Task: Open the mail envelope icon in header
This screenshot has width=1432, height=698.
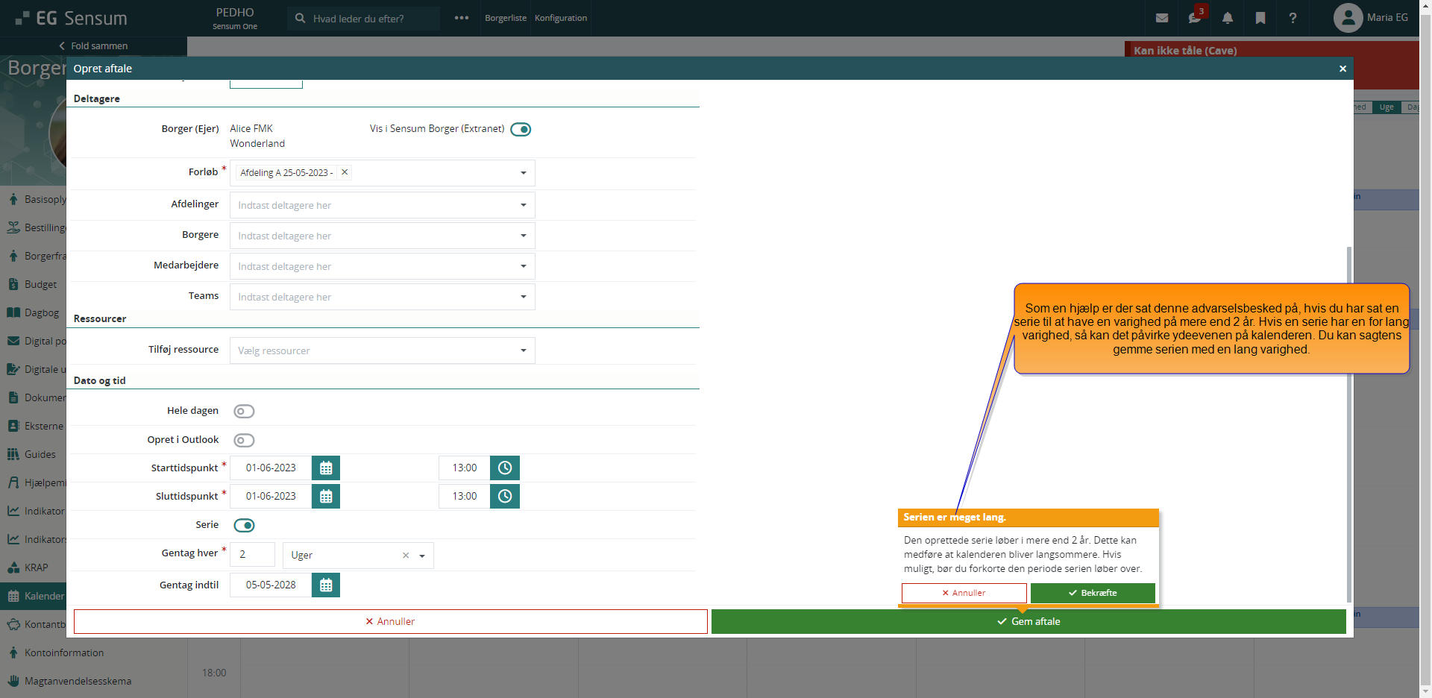Action: click(x=1162, y=18)
